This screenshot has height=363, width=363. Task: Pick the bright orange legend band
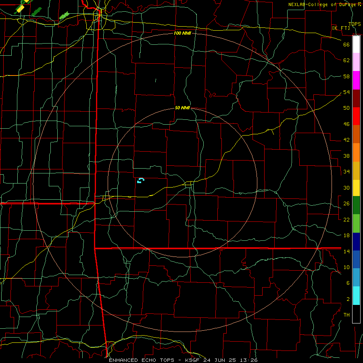click(356, 152)
